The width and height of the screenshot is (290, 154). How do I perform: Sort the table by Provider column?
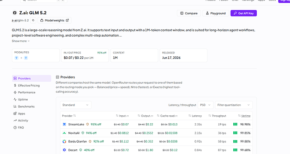pyautogui.click(x=69, y=116)
